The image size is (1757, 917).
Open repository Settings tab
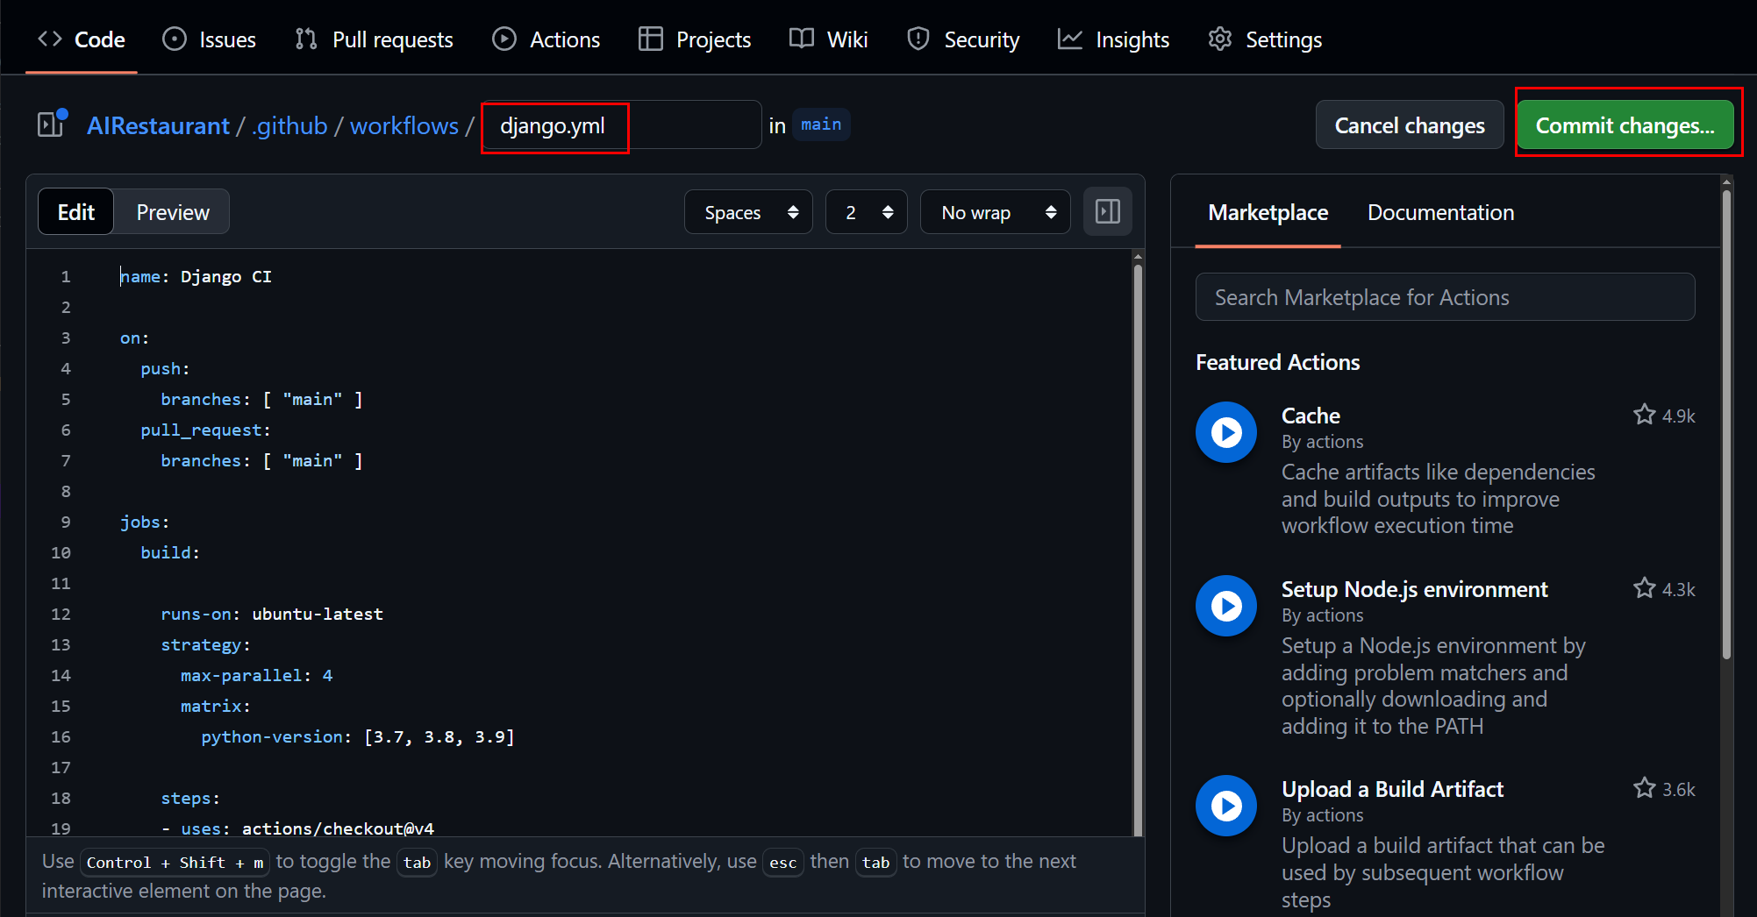[x=1265, y=39]
